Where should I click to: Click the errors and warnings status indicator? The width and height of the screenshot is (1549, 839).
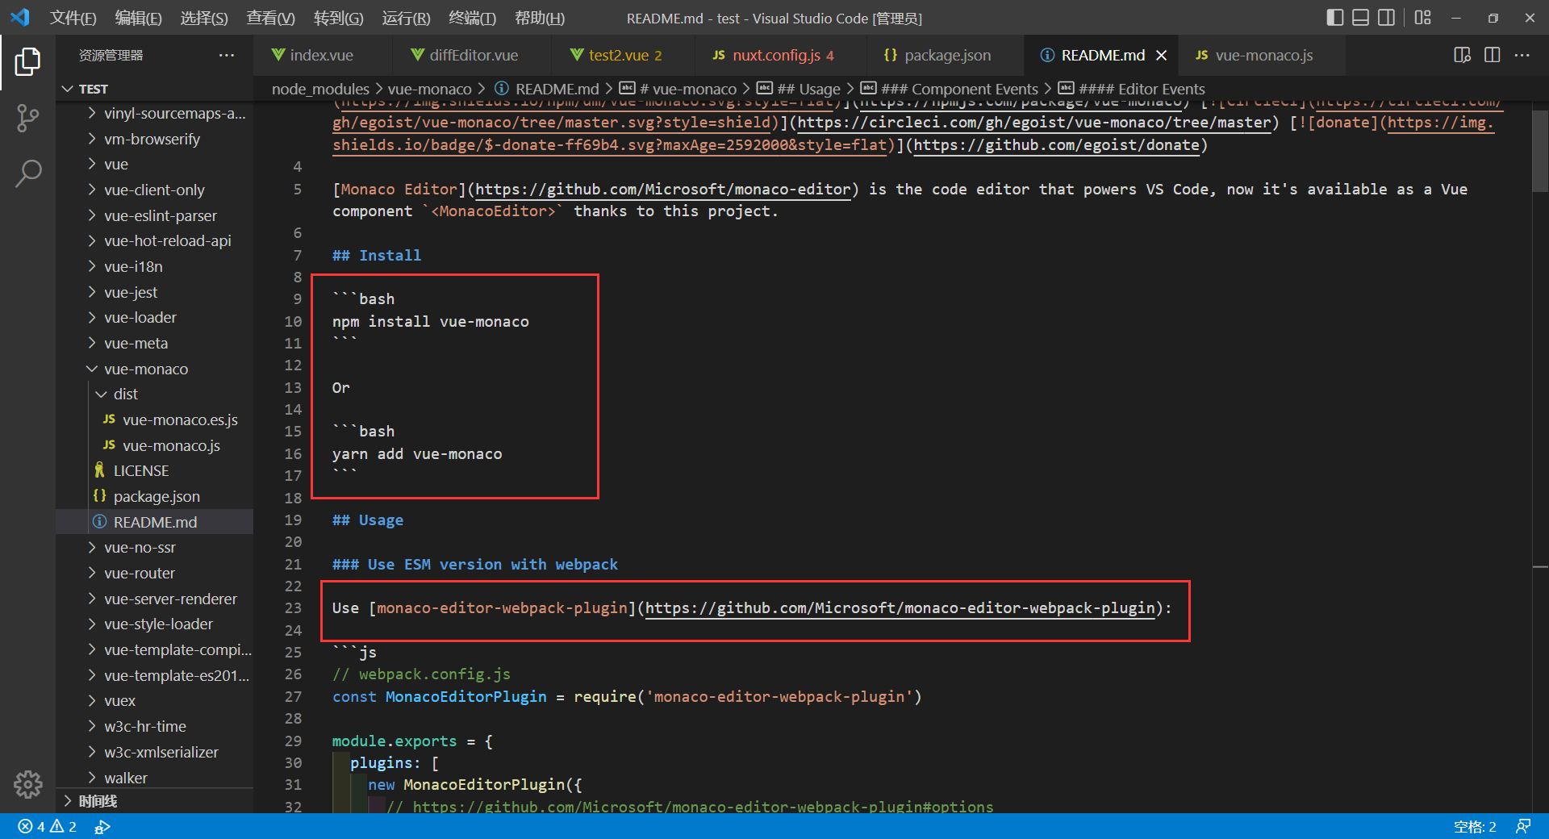[x=48, y=827]
